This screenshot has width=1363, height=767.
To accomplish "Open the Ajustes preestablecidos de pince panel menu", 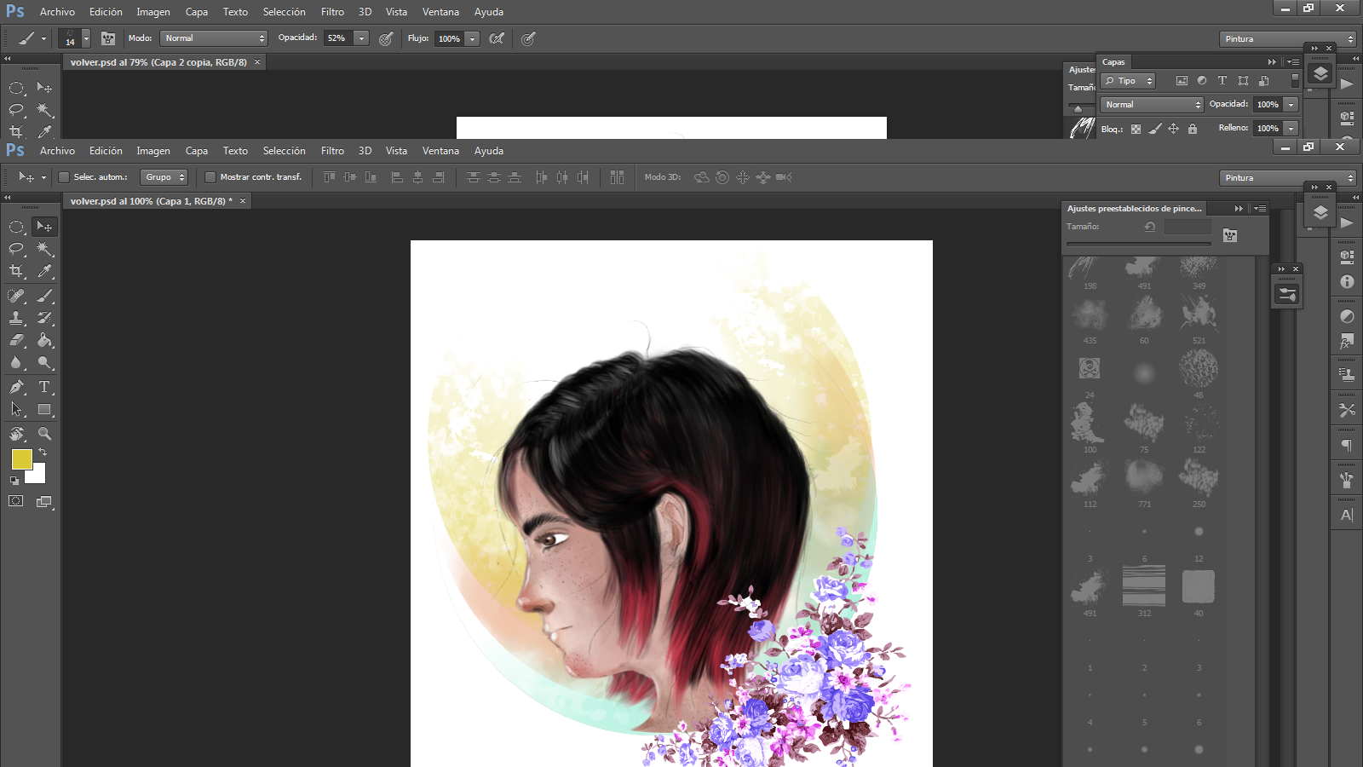I will 1260,209.
